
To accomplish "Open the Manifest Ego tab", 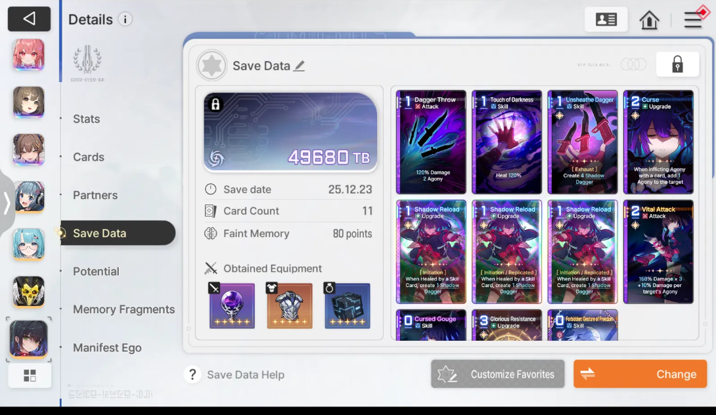I will click(107, 347).
